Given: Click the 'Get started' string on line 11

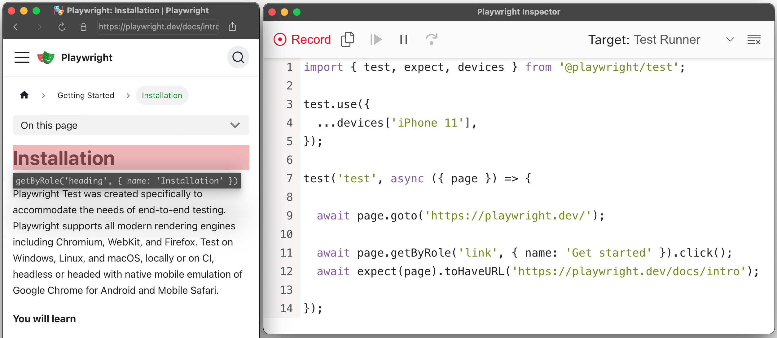Looking at the screenshot, I should click(x=609, y=253).
